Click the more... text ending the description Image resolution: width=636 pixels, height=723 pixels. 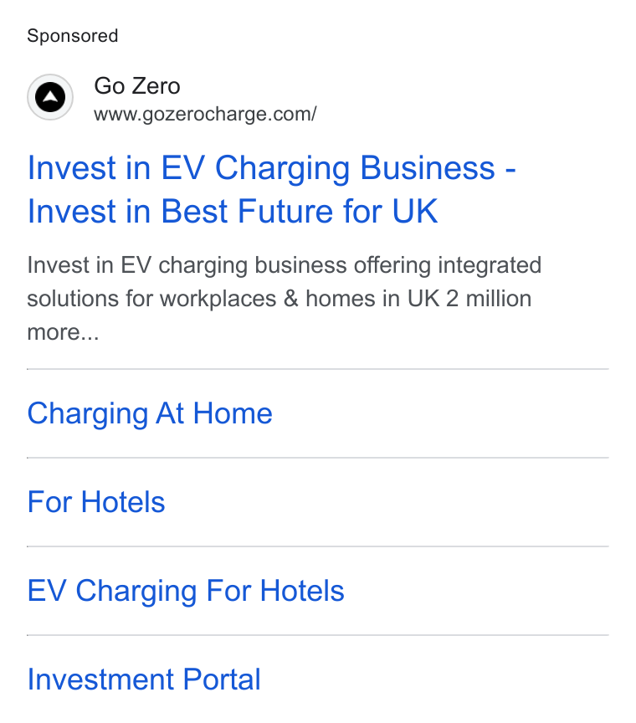64,332
